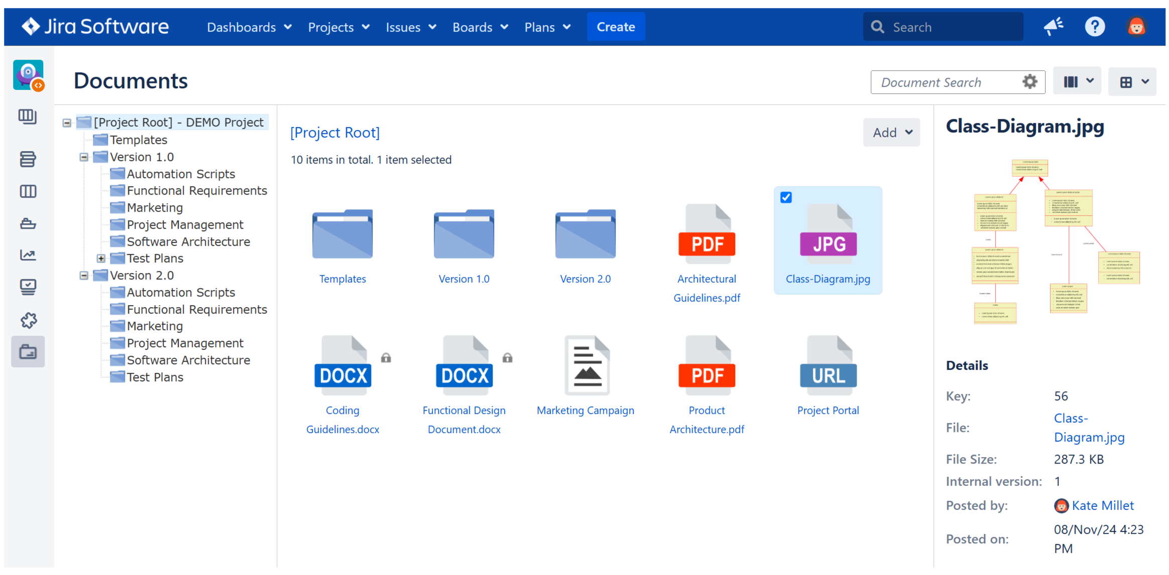This screenshot has width=1169, height=575.
Task: Toggle the lock on Functional Design Document.docx
Action: [x=507, y=357]
